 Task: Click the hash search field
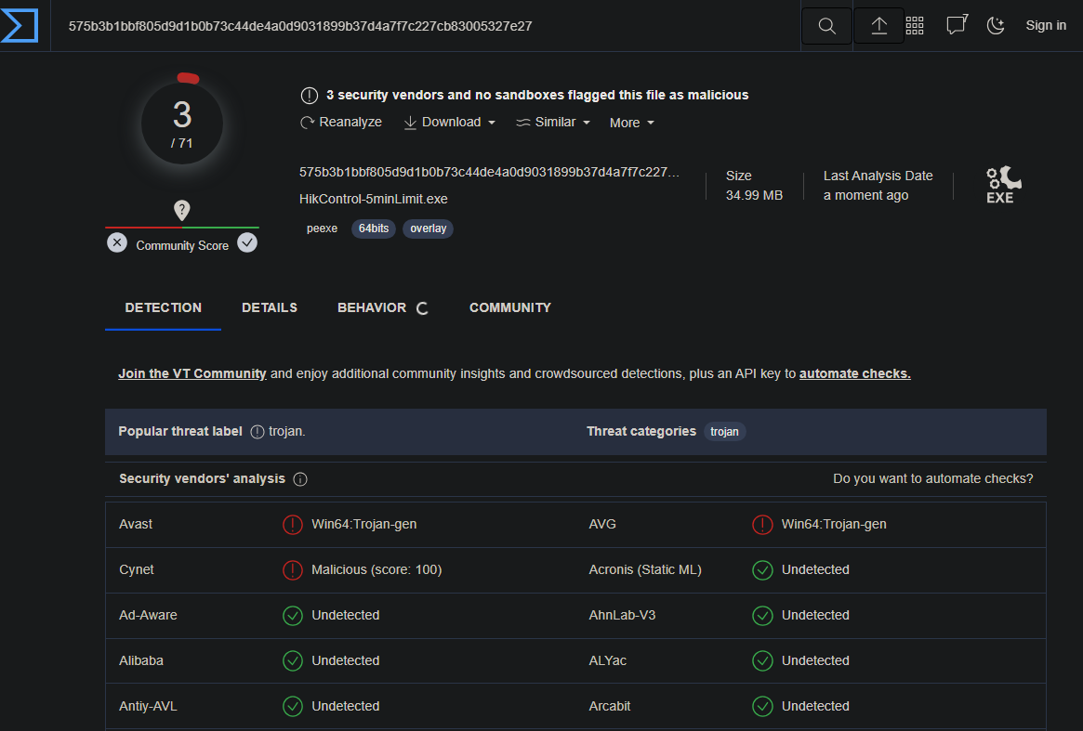[x=425, y=26]
